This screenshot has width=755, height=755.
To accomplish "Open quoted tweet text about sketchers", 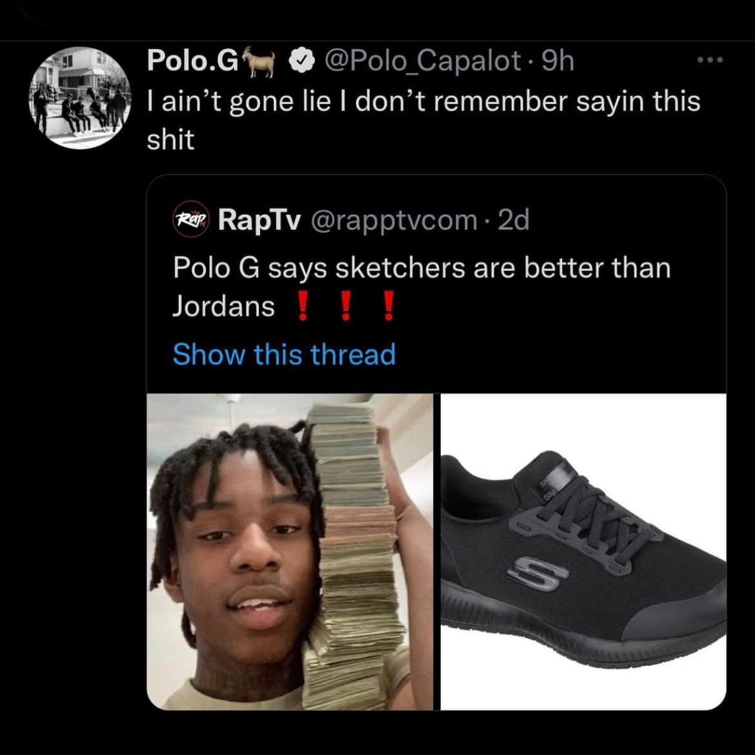I will 421,287.
